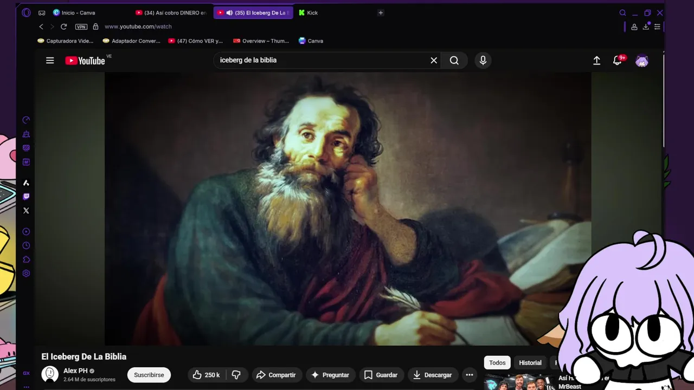
Task: Open YouTube notifications bell
Action: [x=618, y=61]
